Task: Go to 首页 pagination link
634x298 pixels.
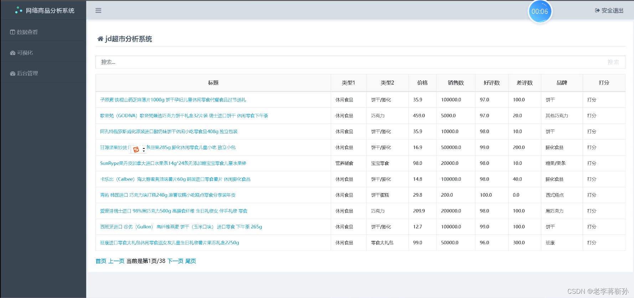Action: [x=101, y=261]
